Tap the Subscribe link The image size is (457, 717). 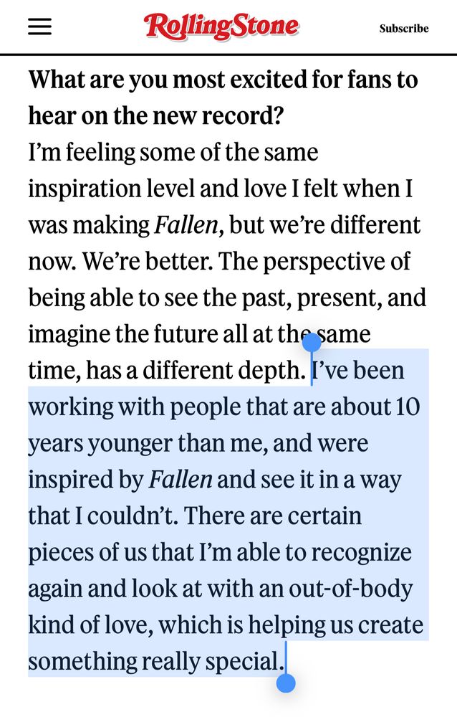[404, 29]
